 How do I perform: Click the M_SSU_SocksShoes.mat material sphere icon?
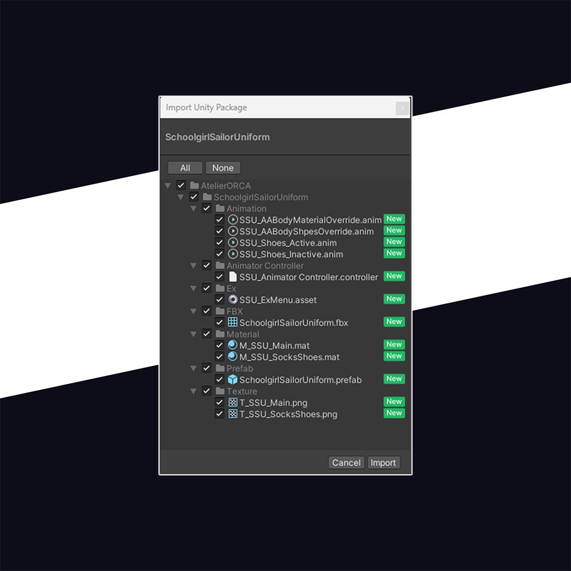click(233, 356)
